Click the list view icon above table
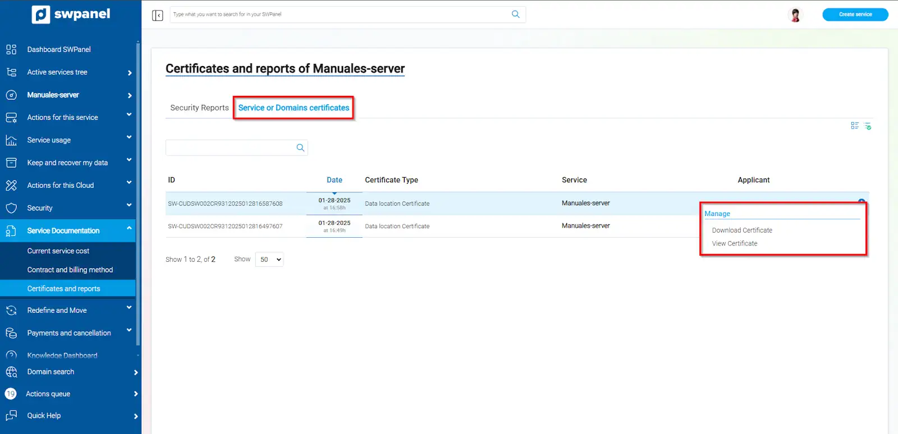Screen dimensions: 898x434 click(x=854, y=126)
